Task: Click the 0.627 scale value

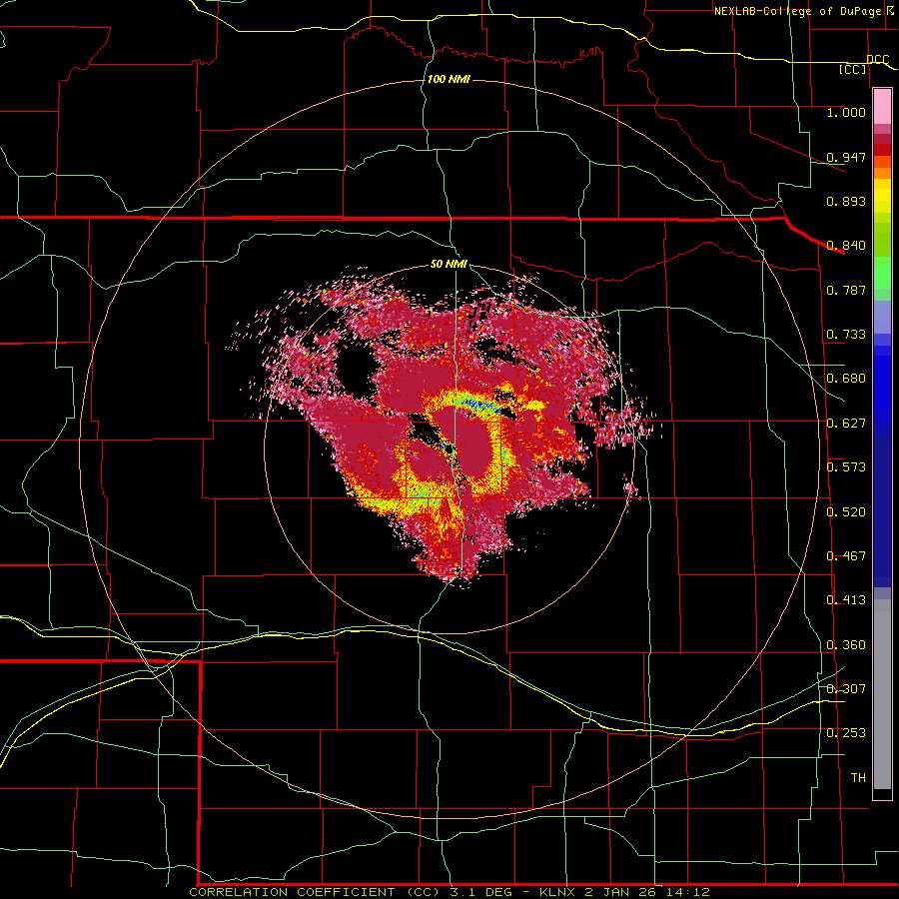Action: [x=846, y=424]
